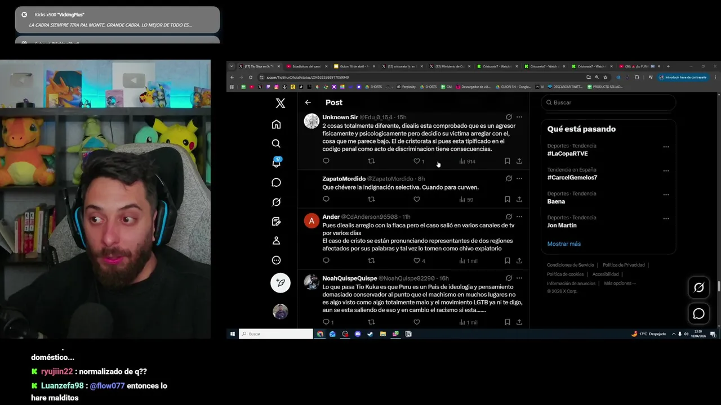Image resolution: width=721 pixels, height=405 pixels.
Task: Open chat messages in X sidebar
Action: point(276,182)
